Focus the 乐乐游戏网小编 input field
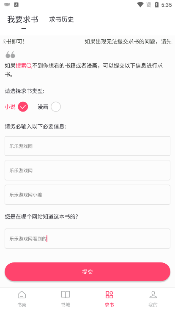This screenshot has width=175, height=311. 87,194
